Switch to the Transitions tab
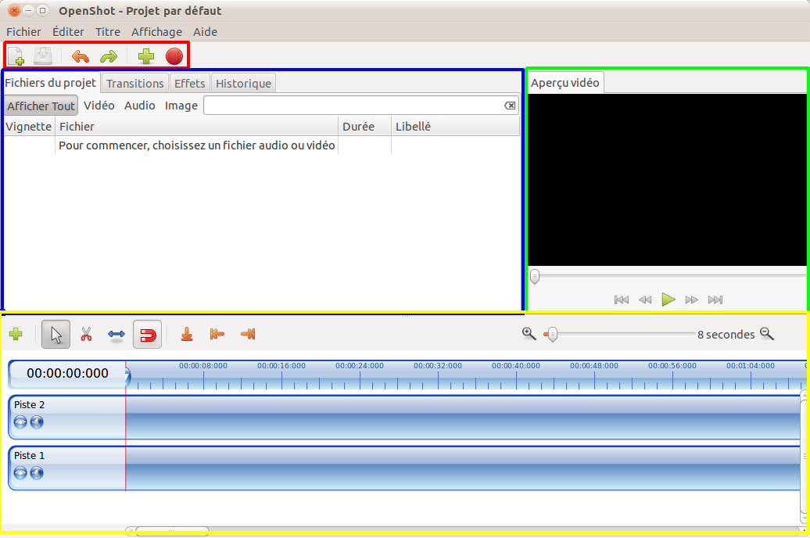The image size is (810, 538). click(134, 83)
